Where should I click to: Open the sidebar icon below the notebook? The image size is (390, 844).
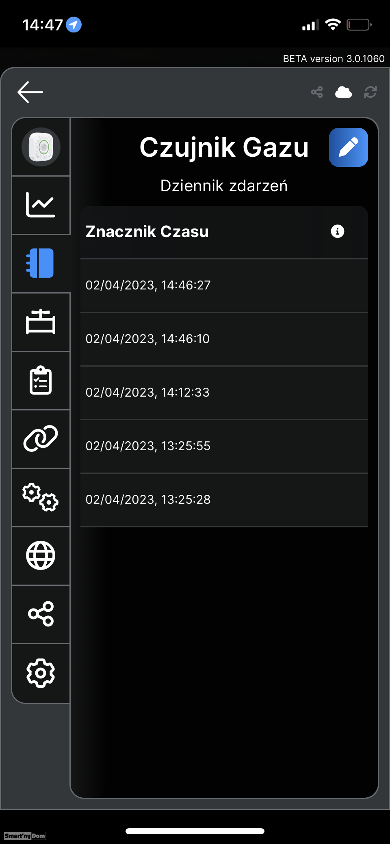[x=41, y=322]
